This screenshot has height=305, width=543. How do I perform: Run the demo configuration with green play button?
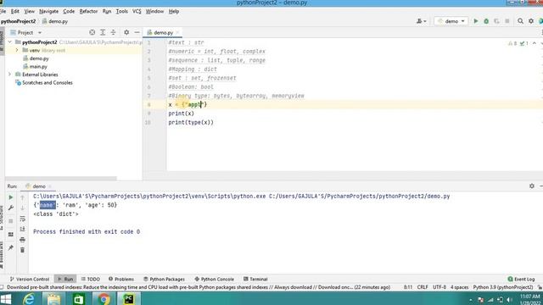pos(476,21)
